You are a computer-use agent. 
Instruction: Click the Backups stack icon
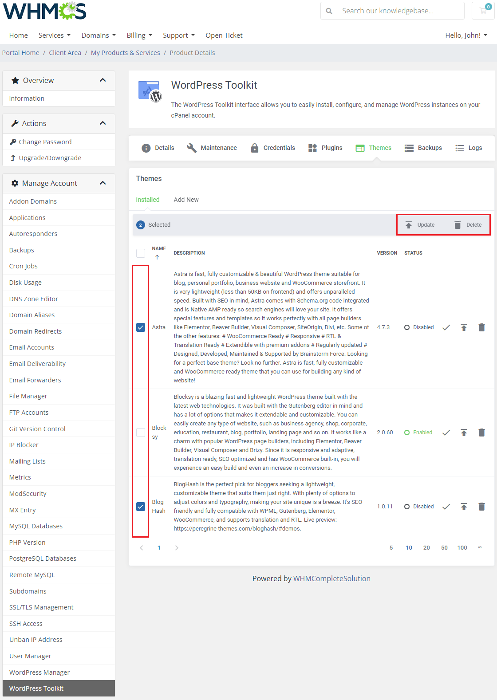409,148
